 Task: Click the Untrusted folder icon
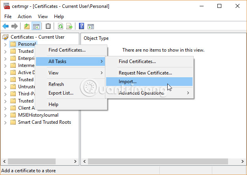coord(13,87)
